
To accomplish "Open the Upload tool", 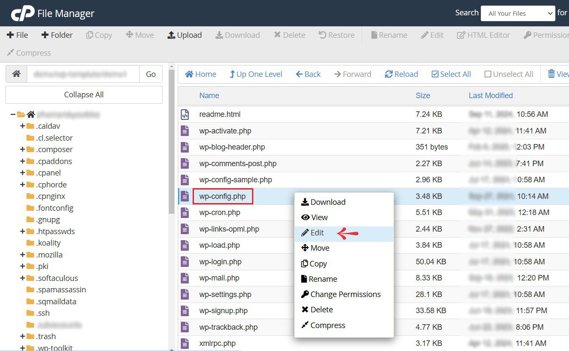I will point(185,35).
